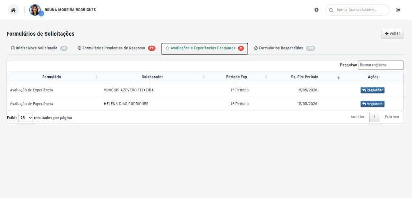Sort by the Colaborador column arrows
Screen dimensions: 412x198
tap(204, 77)
